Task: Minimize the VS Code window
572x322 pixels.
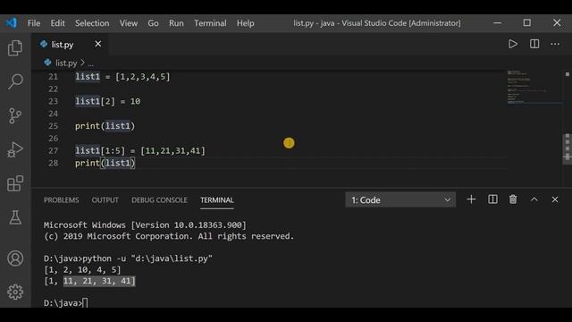Action: click(x=497, y=22)
